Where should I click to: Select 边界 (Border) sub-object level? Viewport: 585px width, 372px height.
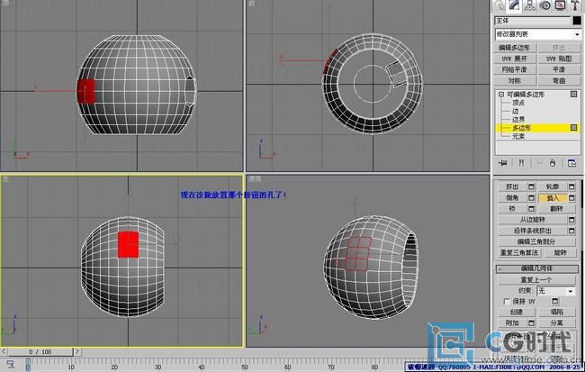pyautogui.click(x=518, y=120)
